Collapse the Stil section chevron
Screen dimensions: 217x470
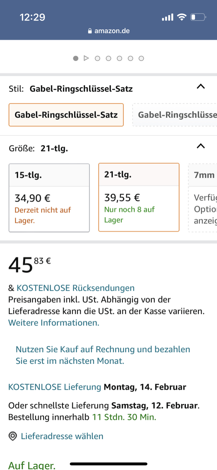201,87
